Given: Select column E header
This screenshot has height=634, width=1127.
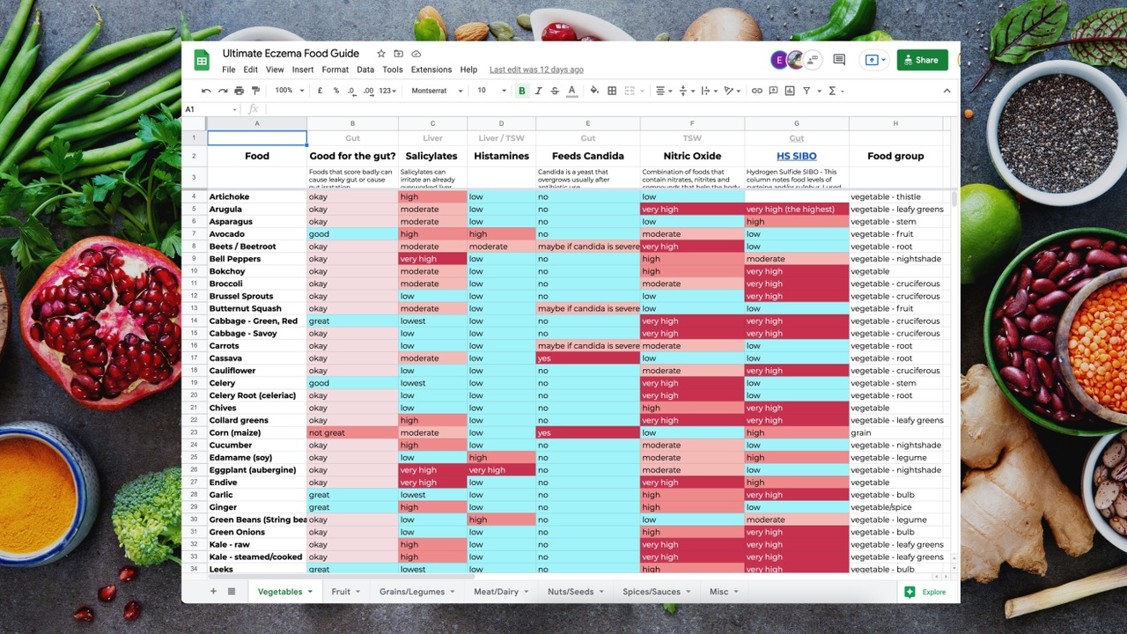Looking at the screenshot, I should pyautogui.click(x=588, y=123).
